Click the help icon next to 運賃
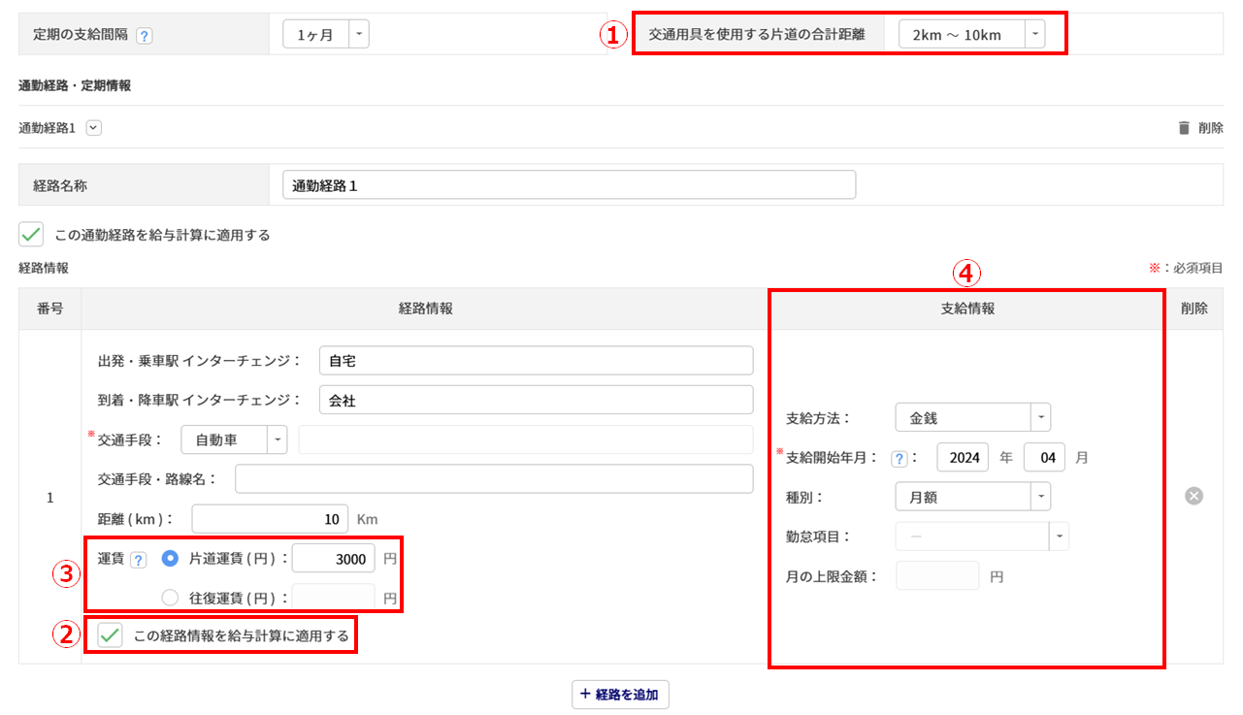1243x715 pixels. (138, 559)
